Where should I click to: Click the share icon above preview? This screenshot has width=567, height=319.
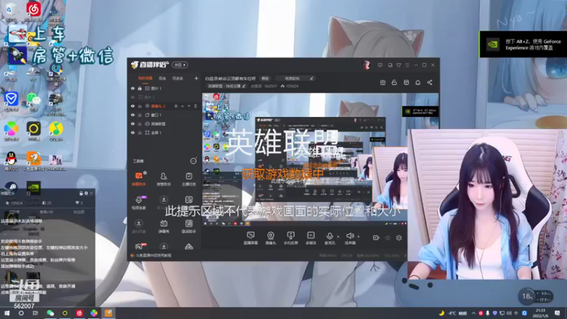(430, 82)
